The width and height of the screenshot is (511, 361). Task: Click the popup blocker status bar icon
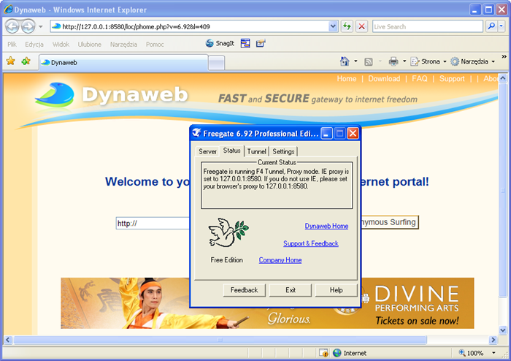click(x=323, y=353)
